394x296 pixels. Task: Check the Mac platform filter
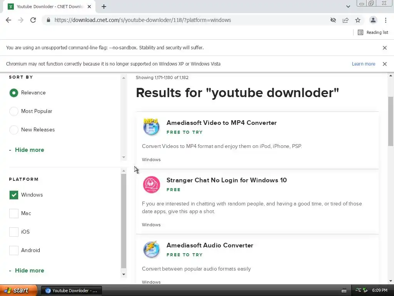14,214
